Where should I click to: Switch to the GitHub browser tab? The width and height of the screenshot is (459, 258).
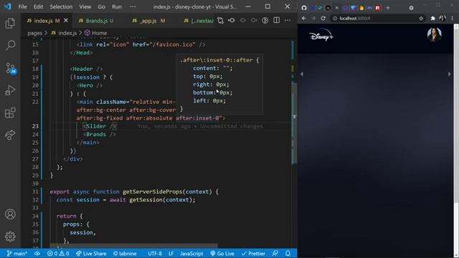(304, 8)
